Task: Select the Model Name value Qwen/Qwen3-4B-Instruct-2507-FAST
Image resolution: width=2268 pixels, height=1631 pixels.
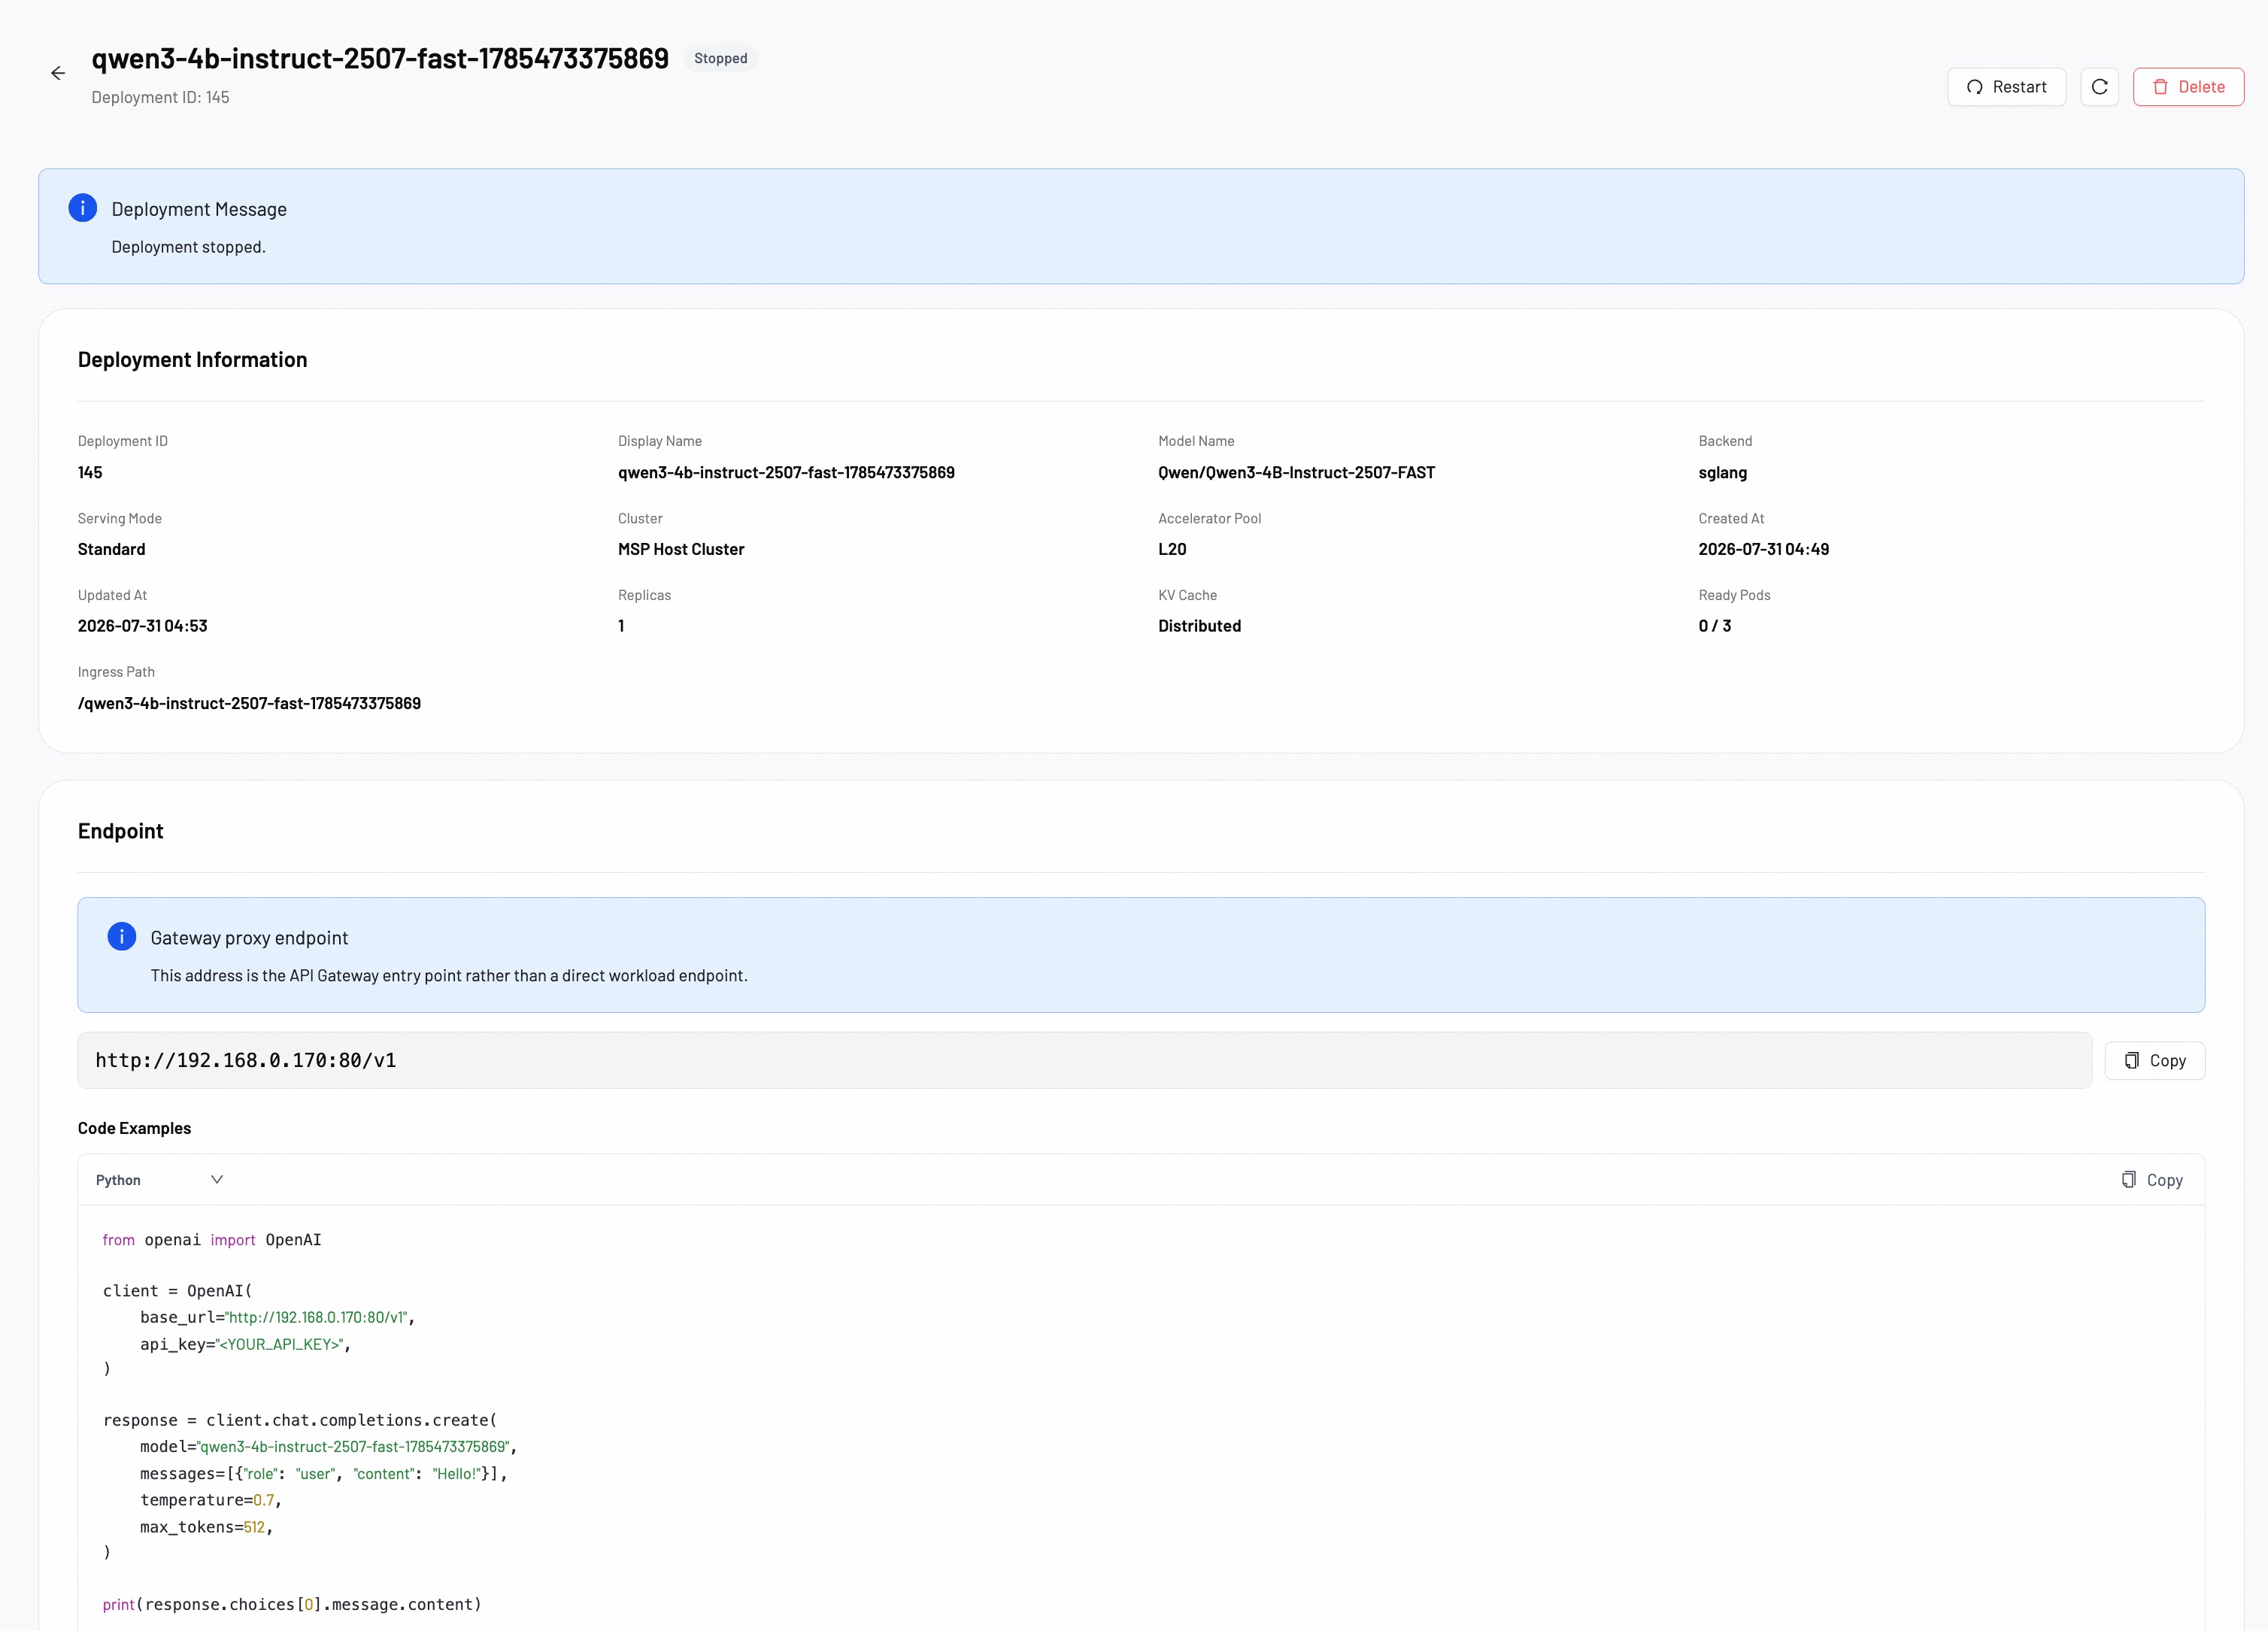Action: [x=1296, y=472]
